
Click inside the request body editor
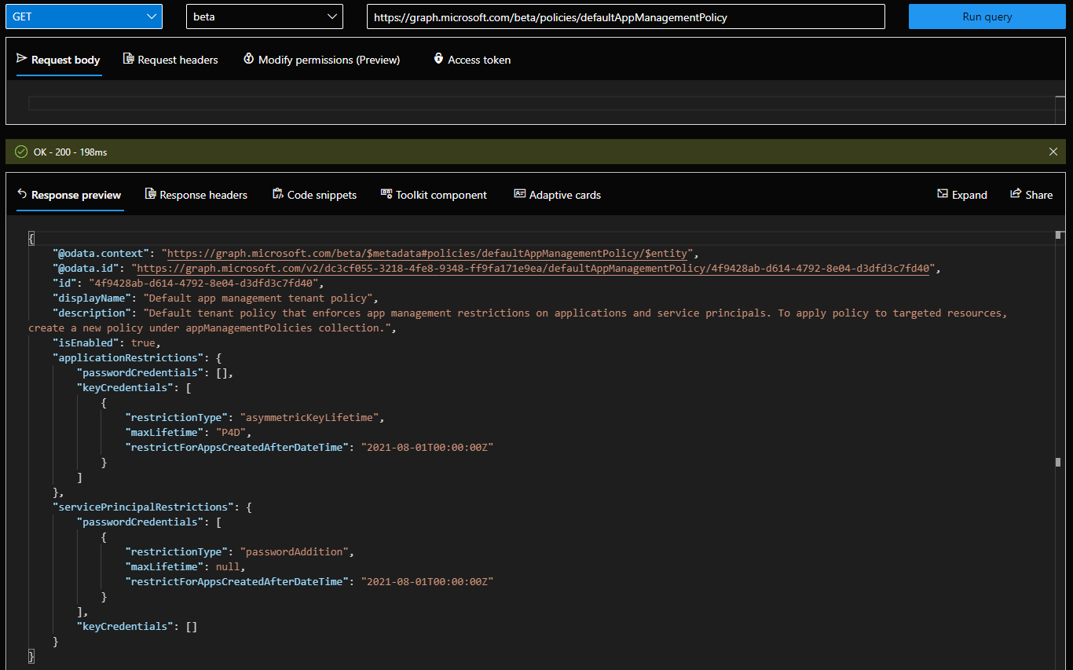click(534, 103)
